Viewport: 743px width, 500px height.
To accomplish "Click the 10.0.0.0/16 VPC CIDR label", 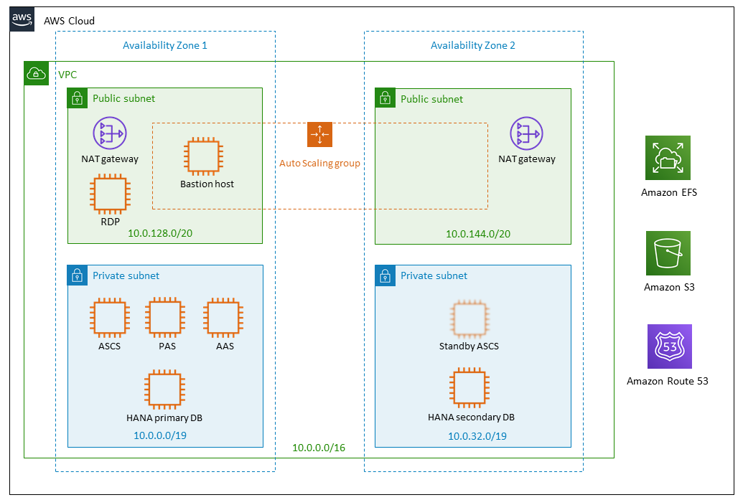I will point(319,448).
